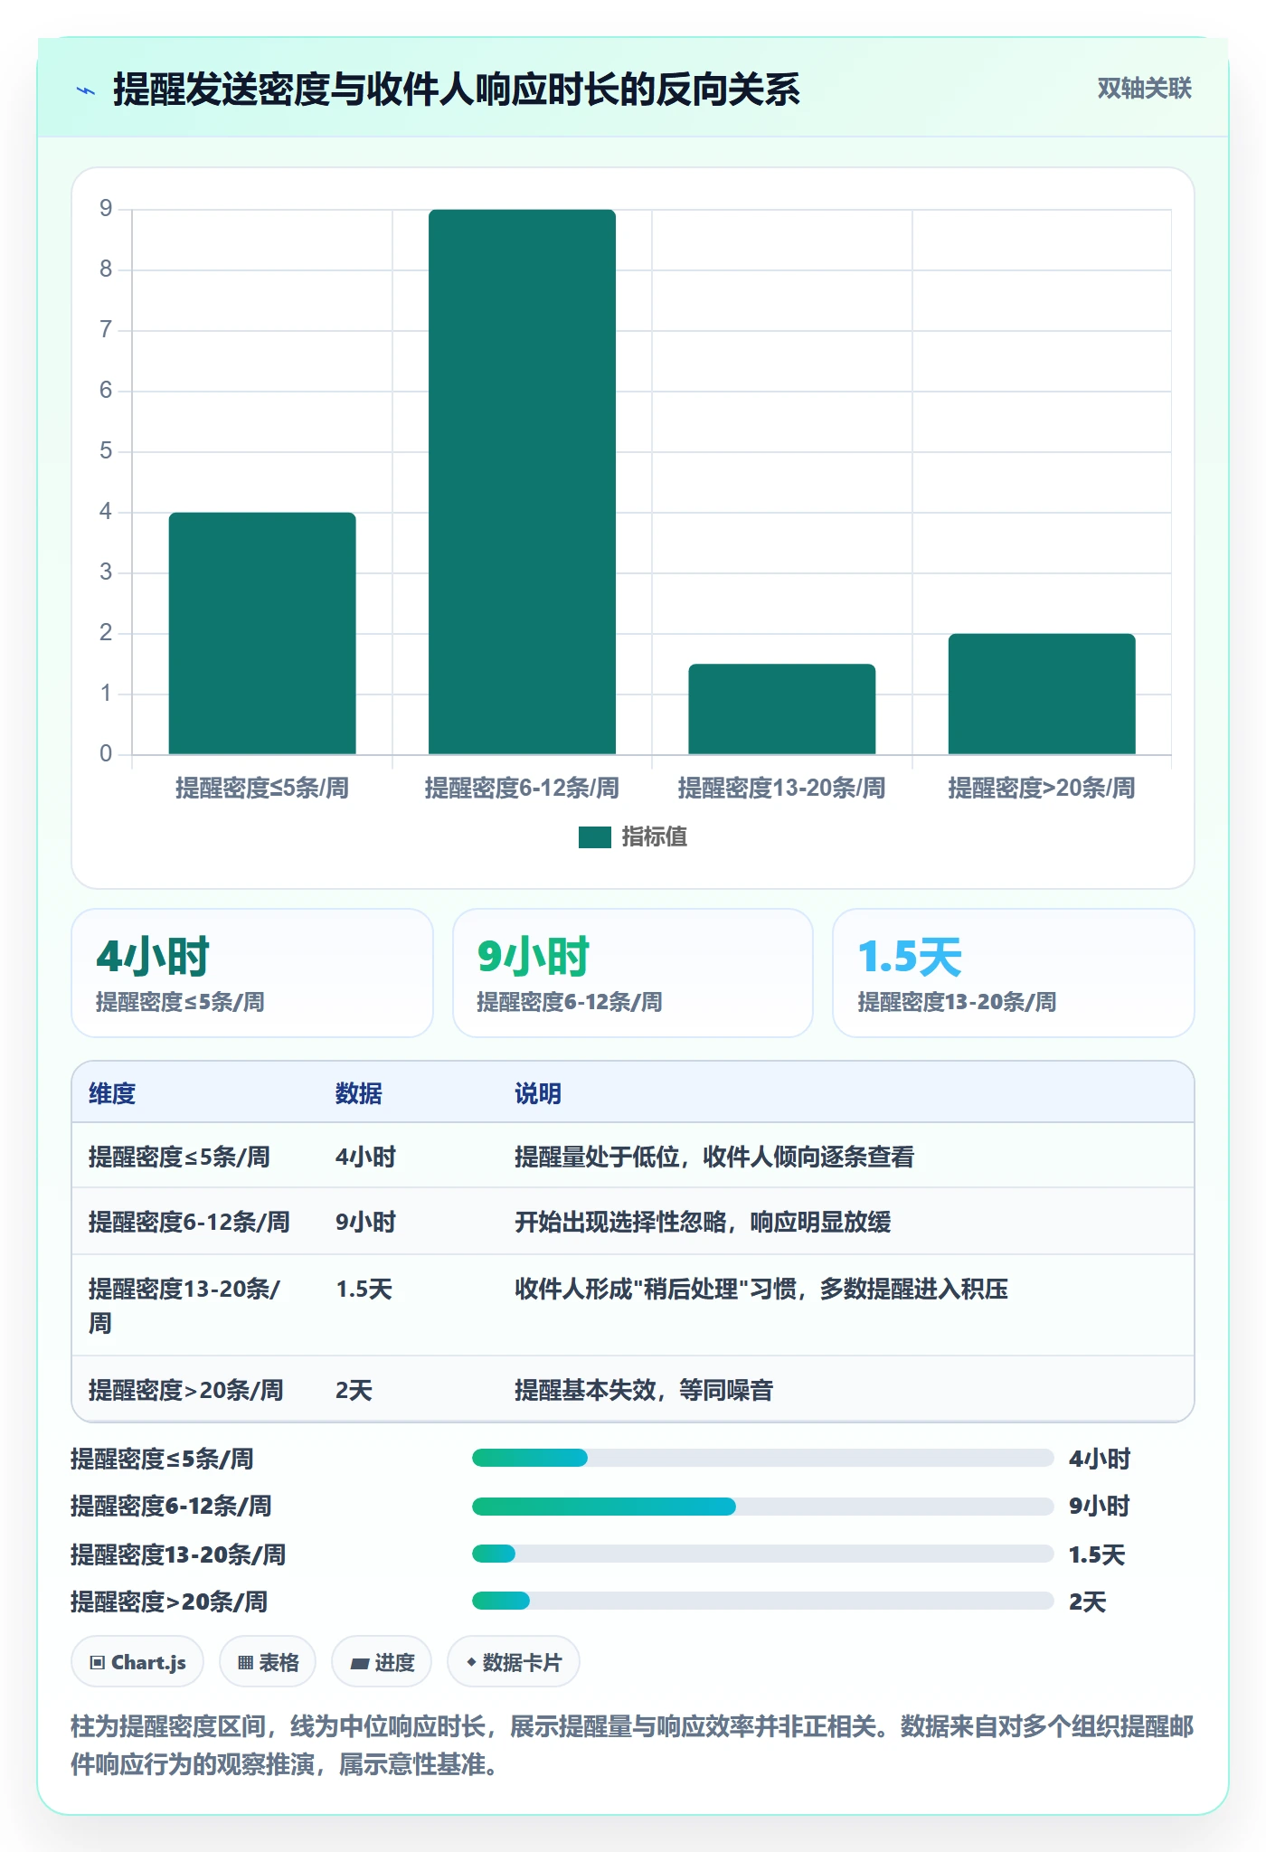
Task: Select the chart bar for 提醒密度13-20条/周
Action: coord(782,709)
